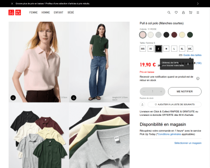Image resolution: width=210 pixels, height=168 pixels.
Task: Open wishlist heart icon in header
Action: [x=176, y=12]
